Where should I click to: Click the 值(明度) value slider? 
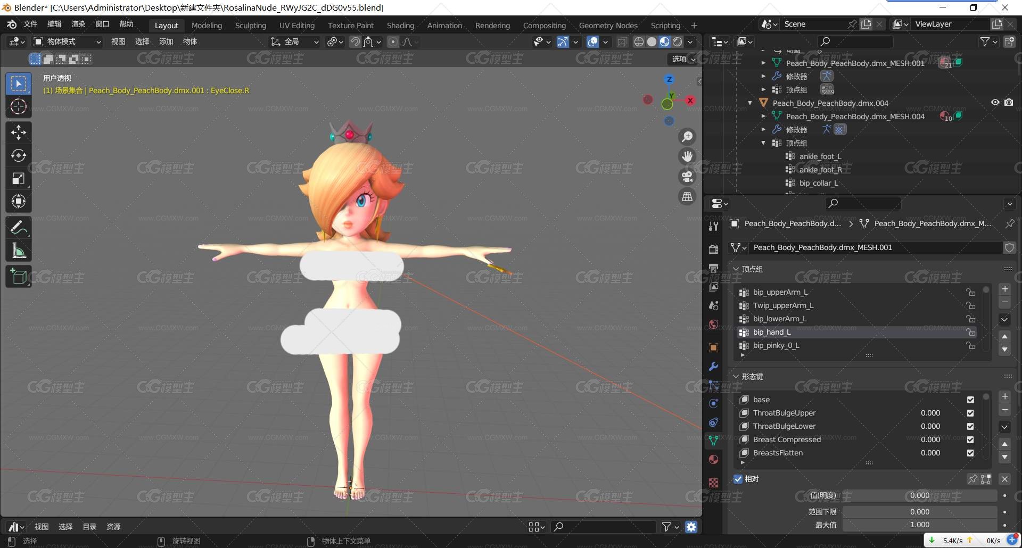pos(919,496)
